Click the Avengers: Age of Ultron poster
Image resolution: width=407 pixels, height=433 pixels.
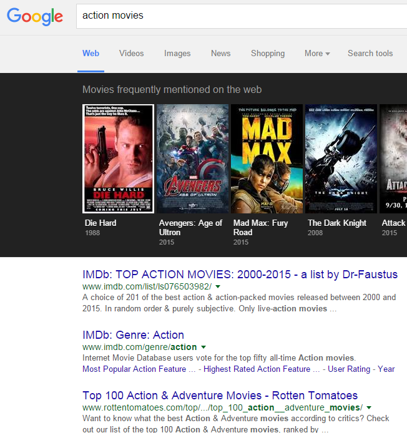193,158
